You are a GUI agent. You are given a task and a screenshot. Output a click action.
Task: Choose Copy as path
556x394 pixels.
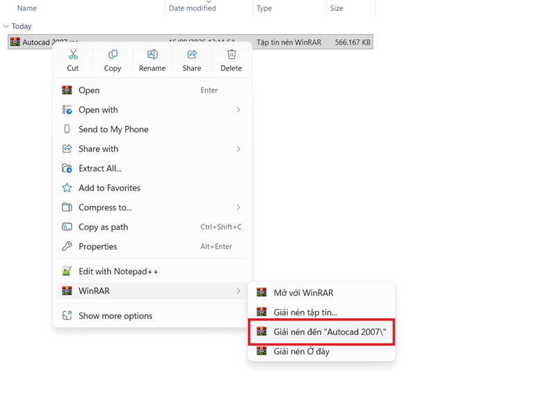[x=104, y=227]
